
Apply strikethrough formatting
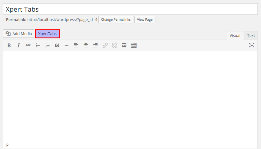pyautogui.click(x=28, y=45)
